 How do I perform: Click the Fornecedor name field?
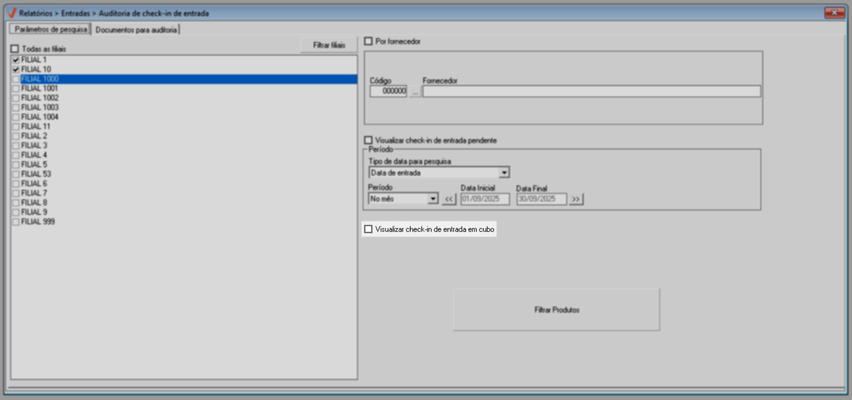[x=592, y=91]
